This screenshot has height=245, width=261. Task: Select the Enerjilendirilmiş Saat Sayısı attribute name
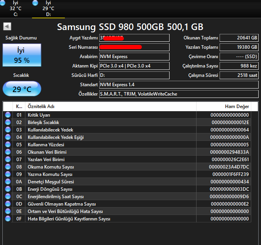[x=55, y=197]
